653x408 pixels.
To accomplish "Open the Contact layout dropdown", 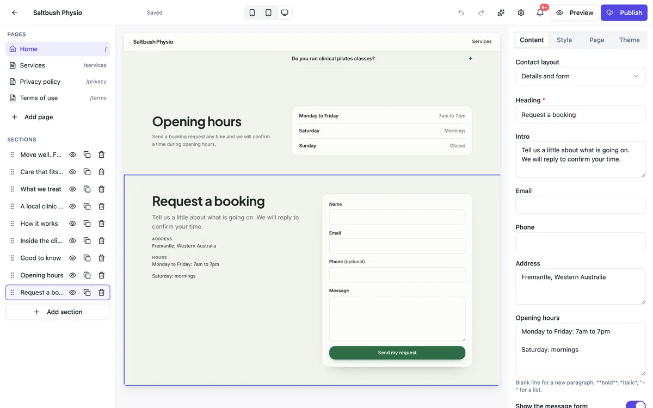I will point(581,76).
